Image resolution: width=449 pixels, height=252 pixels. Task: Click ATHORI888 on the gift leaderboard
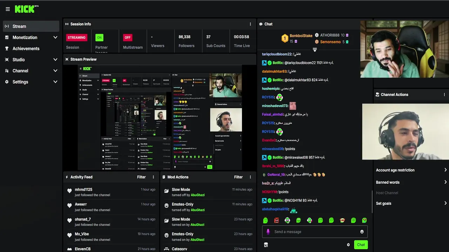(x=330, y=35)
